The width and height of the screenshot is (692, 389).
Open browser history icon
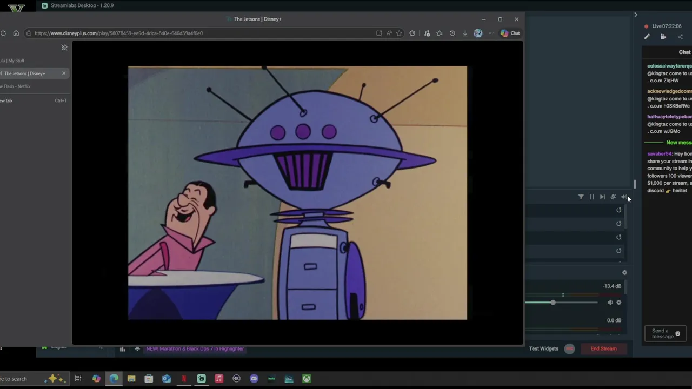point(452,33)
